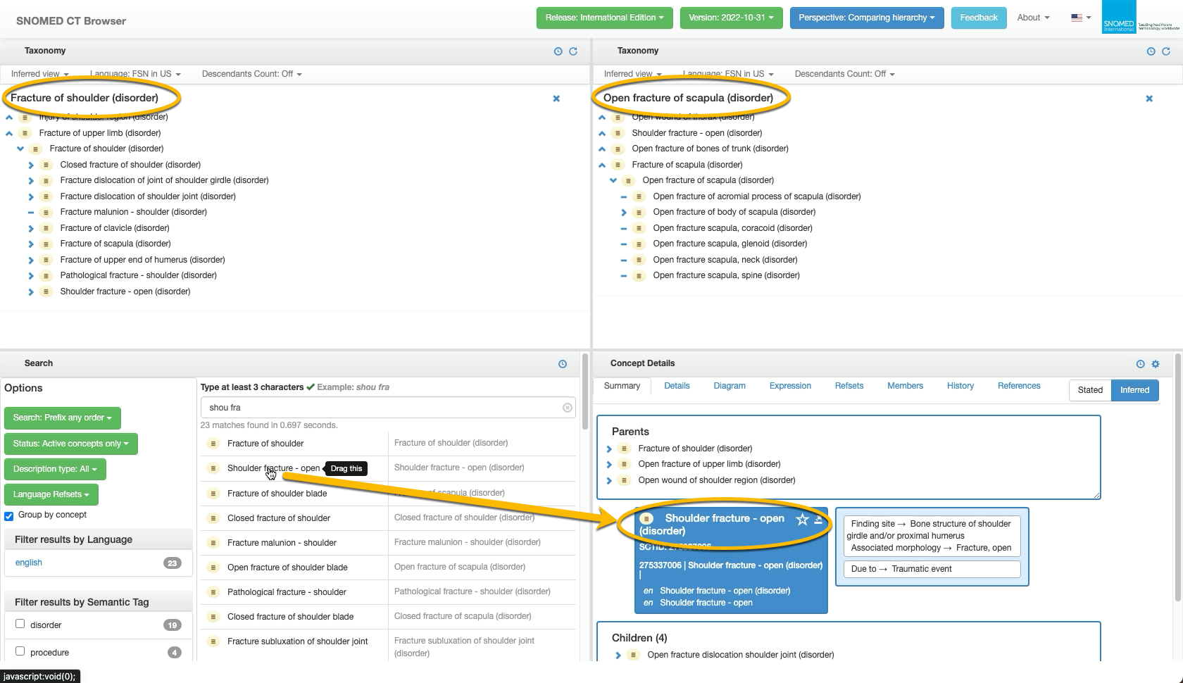Expand Closed fracture of shoulder tree node
Image resolution: width=1183 pixels, height=683 pixels.
tap(31, 165)
